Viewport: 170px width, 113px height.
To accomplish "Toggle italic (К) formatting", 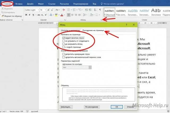I will coord(29,15).
